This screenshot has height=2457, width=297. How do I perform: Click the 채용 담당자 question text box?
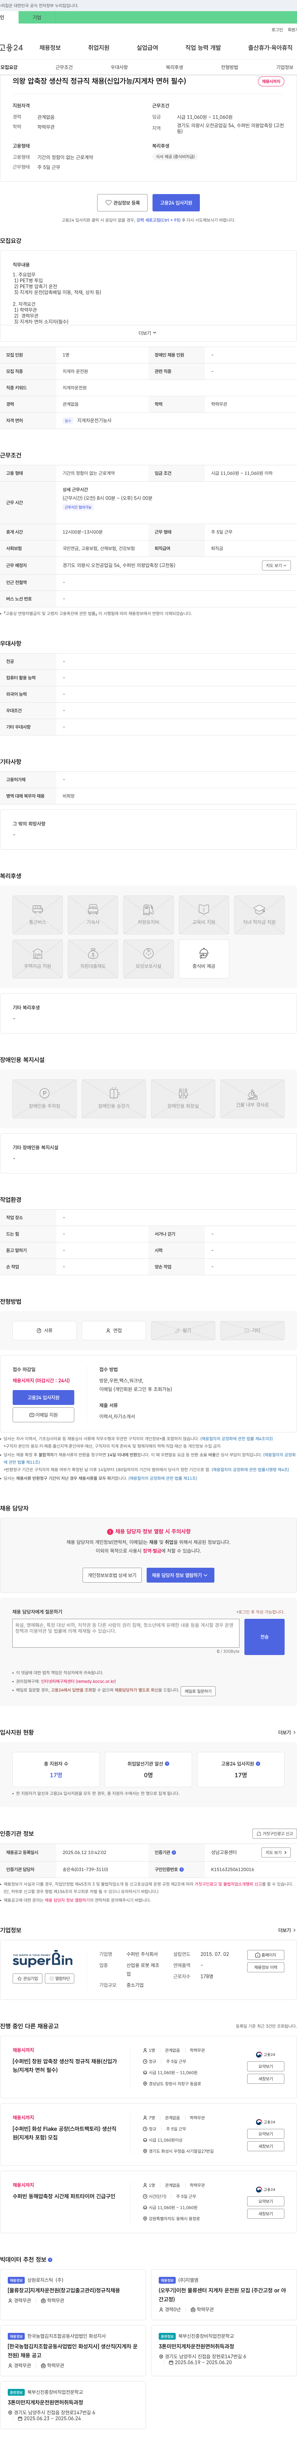click(x=126, y=1633)
